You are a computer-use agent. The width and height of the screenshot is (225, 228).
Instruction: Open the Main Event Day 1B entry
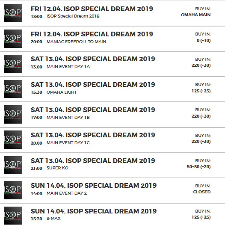[68, 118]
